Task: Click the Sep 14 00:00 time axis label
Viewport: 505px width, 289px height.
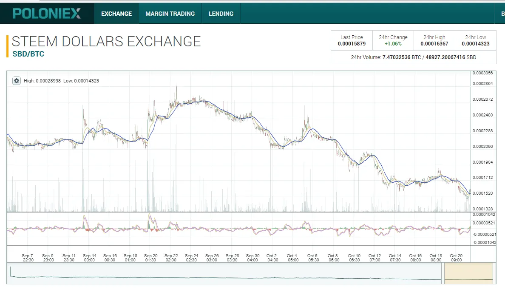Action: [x=90, y=258]
